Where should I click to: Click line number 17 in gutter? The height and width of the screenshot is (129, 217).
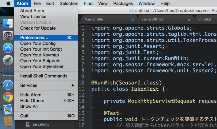pyautogui.click(x=81, y=125)
